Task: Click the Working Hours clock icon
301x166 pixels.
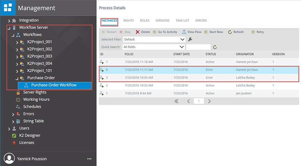Action: click(x=18, y=99)
